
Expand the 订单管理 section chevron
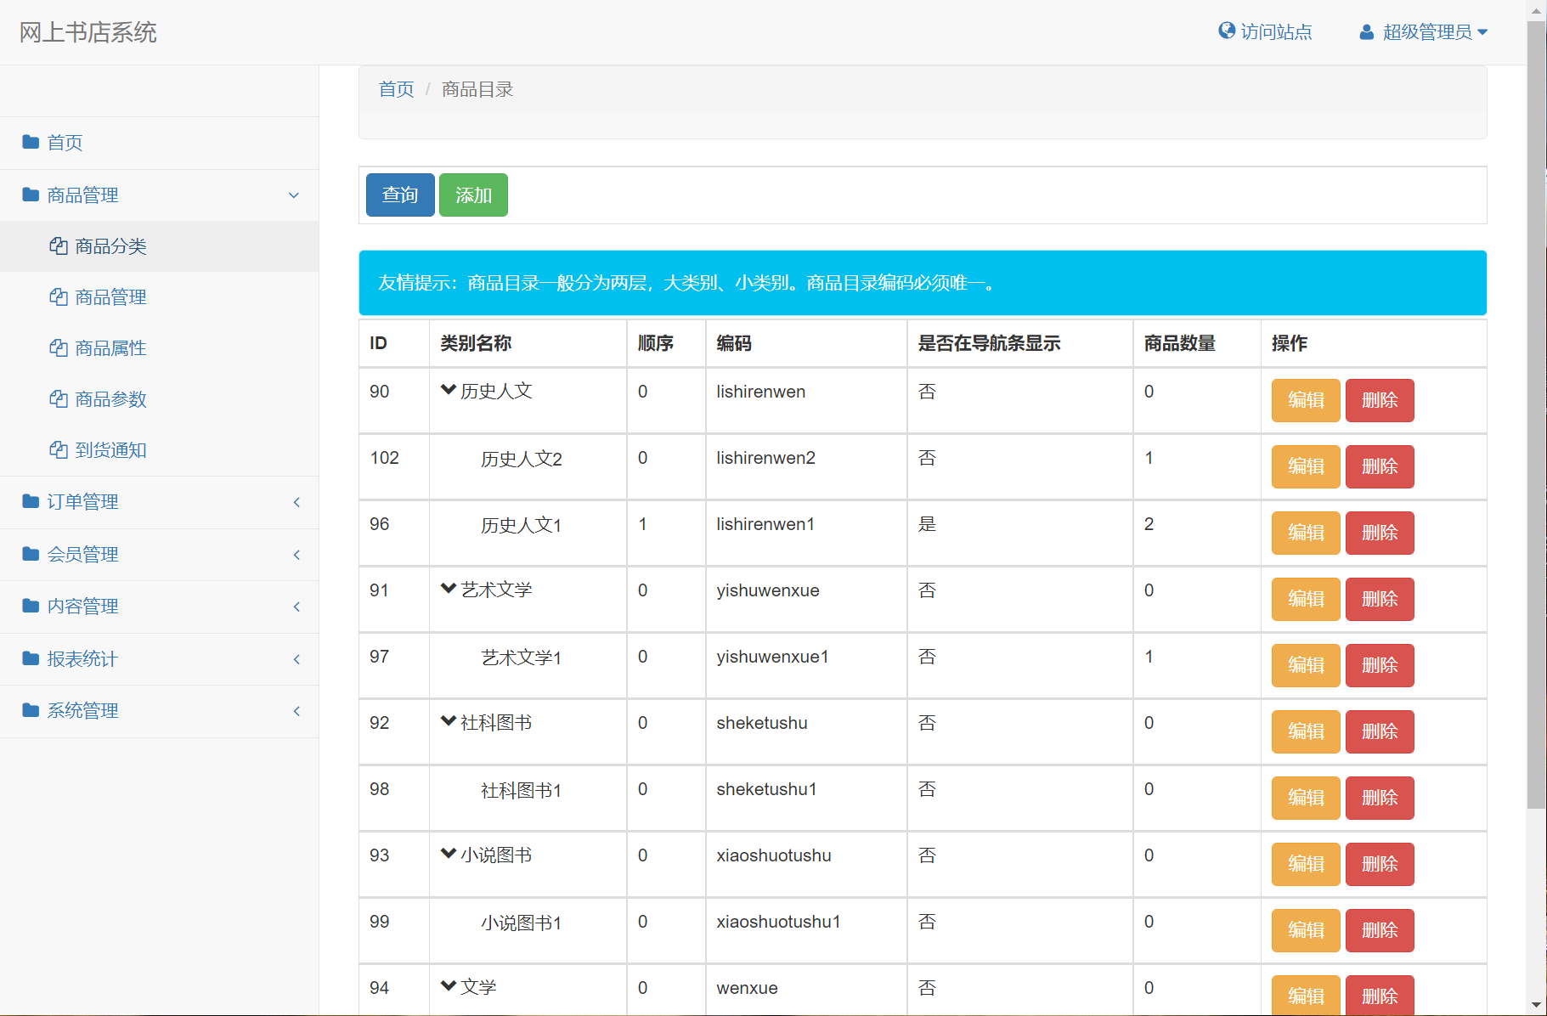point(296,502)
